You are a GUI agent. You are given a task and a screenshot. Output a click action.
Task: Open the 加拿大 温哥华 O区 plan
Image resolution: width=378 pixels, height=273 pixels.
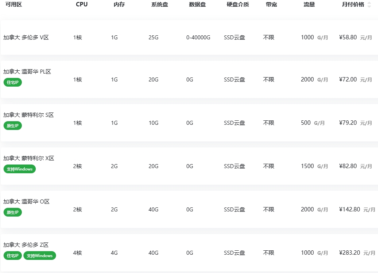tap(26, 202)
